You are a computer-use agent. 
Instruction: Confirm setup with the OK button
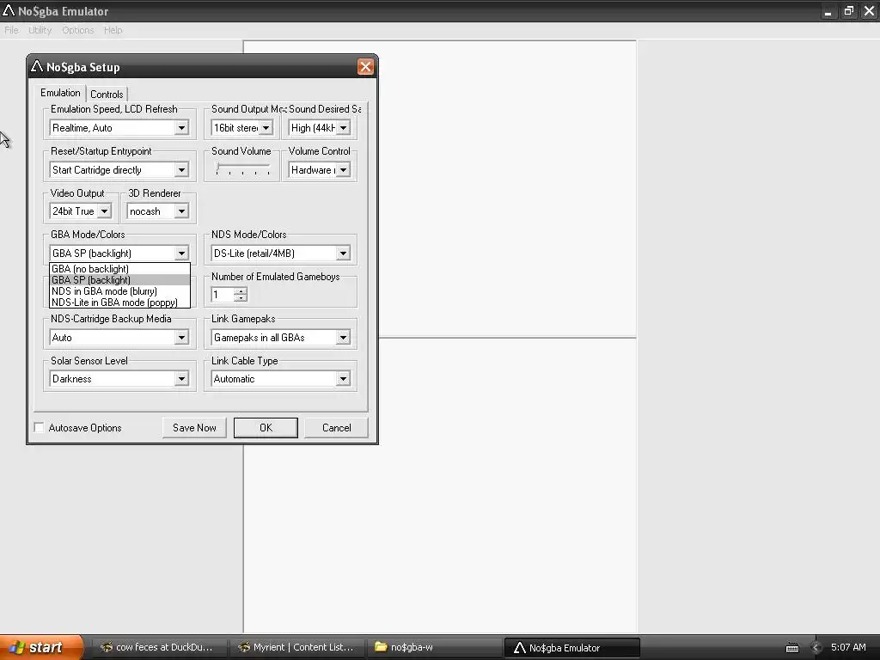266,428
